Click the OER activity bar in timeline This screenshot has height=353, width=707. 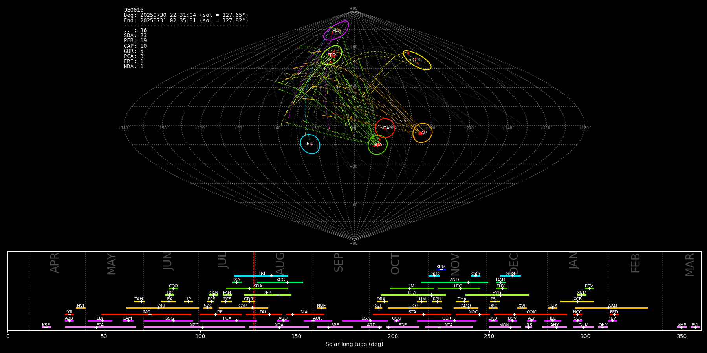[x=447, y=321]
